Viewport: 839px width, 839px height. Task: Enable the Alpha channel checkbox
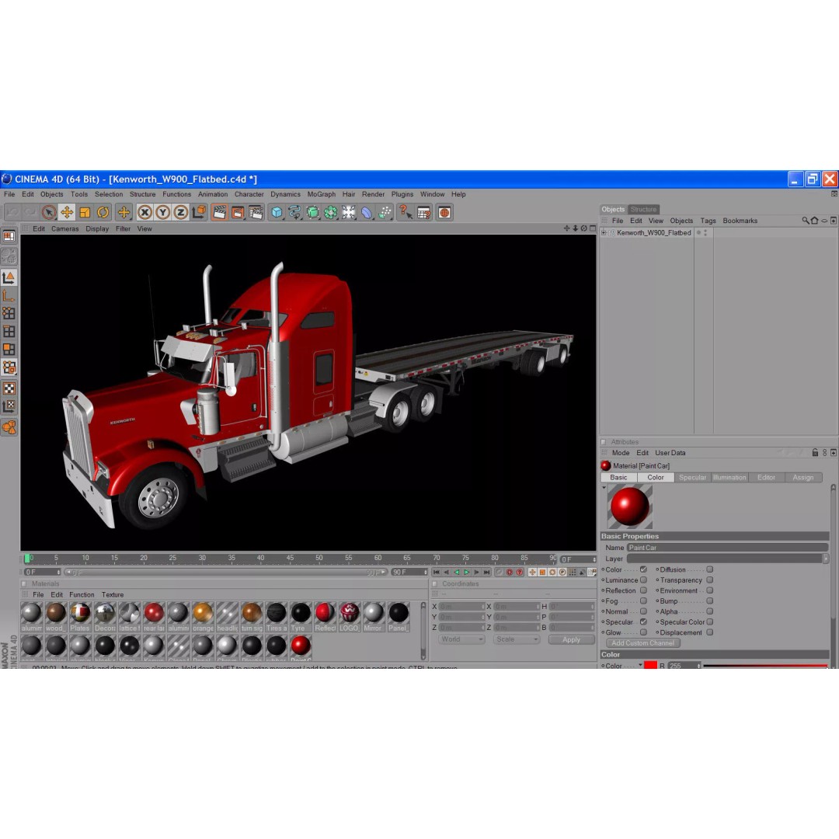(x=710, y=611)
